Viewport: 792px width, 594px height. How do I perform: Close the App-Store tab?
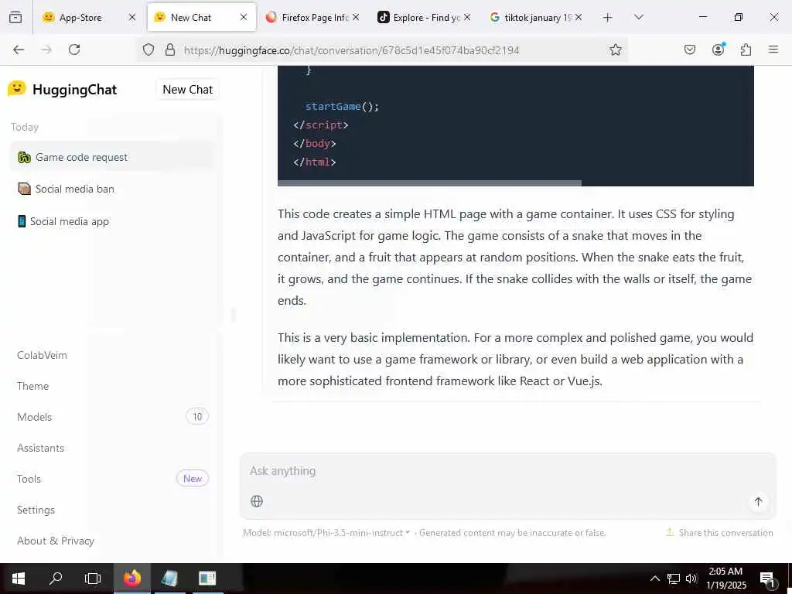(131, 17)
